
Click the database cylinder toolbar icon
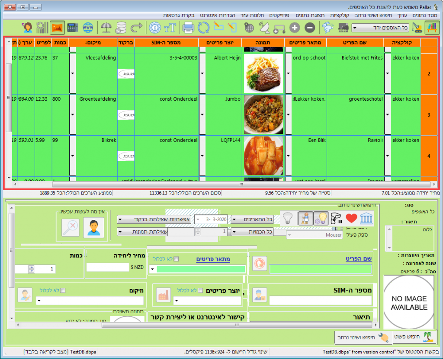tap(121, 28)
